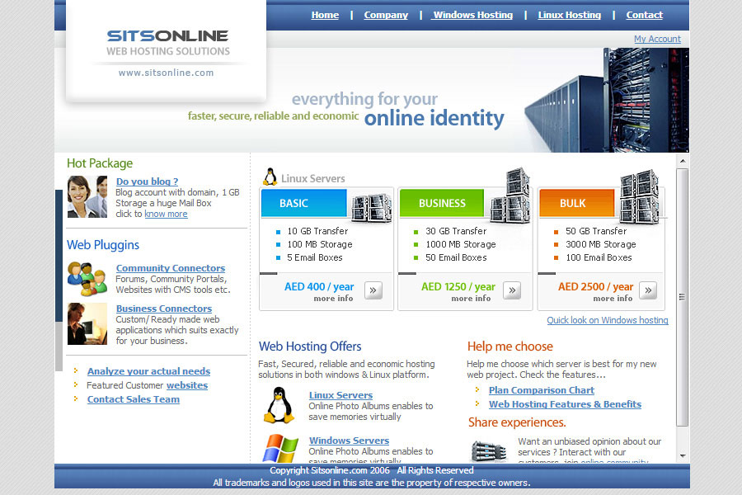Click the arrow button for AED 2500 plan
Screen dimensions: 742x495
(648, 290)
